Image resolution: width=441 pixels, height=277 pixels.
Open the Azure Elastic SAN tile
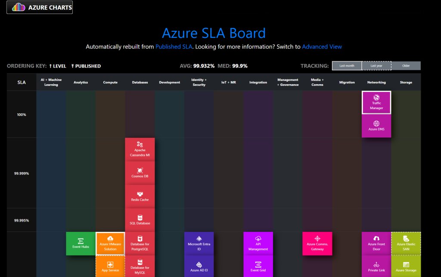point(406,244)
